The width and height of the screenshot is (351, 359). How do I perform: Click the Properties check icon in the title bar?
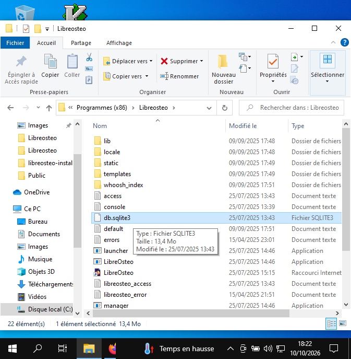pos(26,29)
